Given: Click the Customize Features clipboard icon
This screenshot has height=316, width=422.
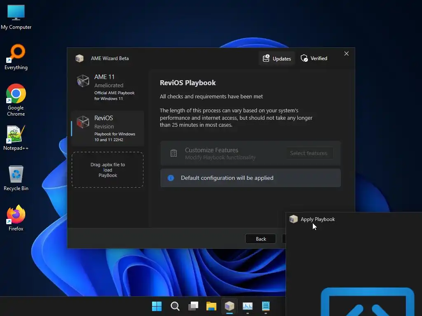Looking at the screenshot, I should coord(173,153).
